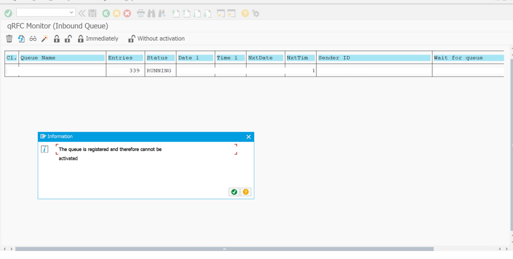The width and height of the screenshot is (513, 259).
Task: Close the Information dialog with X
Action: click(x=248, y=137)
